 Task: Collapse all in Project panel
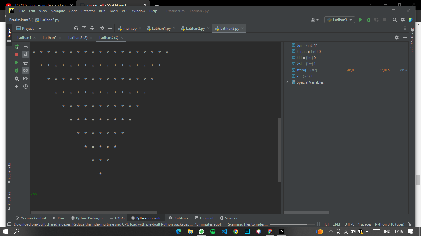click(92, 28)
